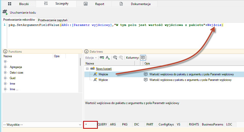Select Guid in the Functions list
Viewport: 244px width, 132px height.
pos(12,78)
